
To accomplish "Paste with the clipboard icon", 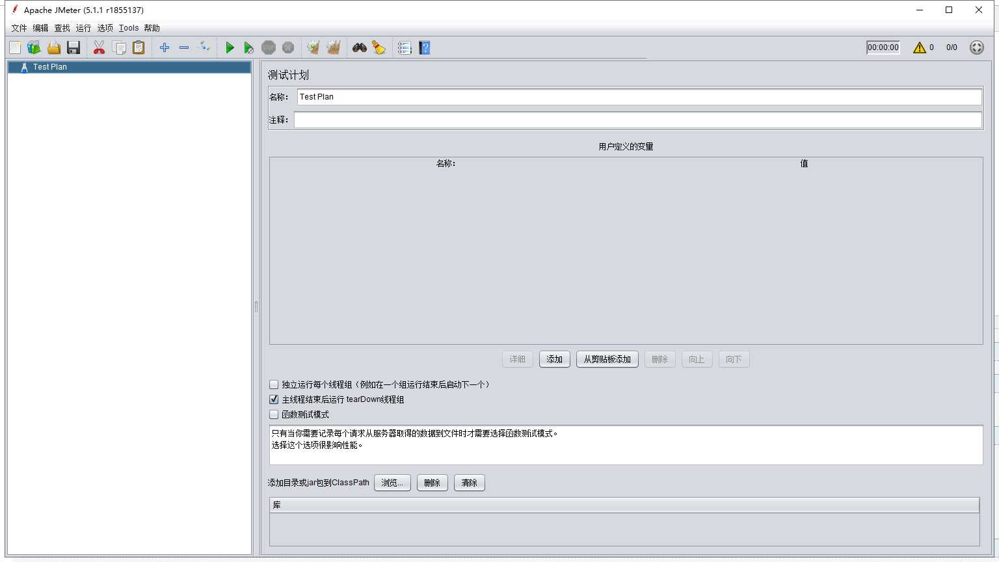I will tap(139, 47).
